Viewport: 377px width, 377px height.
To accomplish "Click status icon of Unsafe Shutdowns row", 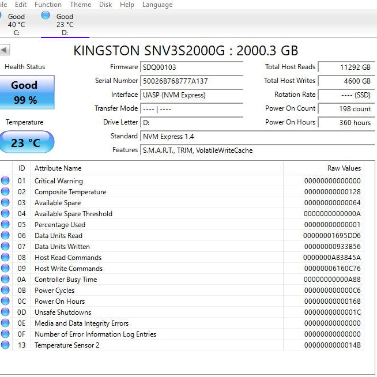I will point(5,312).
